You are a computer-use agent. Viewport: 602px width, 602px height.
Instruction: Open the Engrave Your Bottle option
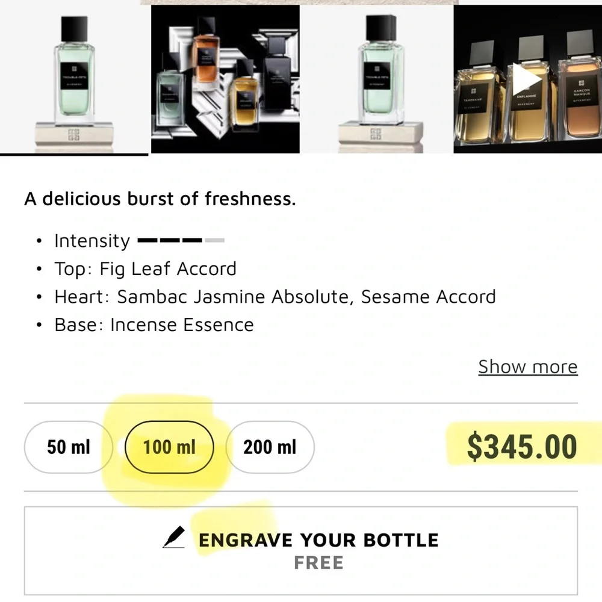tap(318, 540)
